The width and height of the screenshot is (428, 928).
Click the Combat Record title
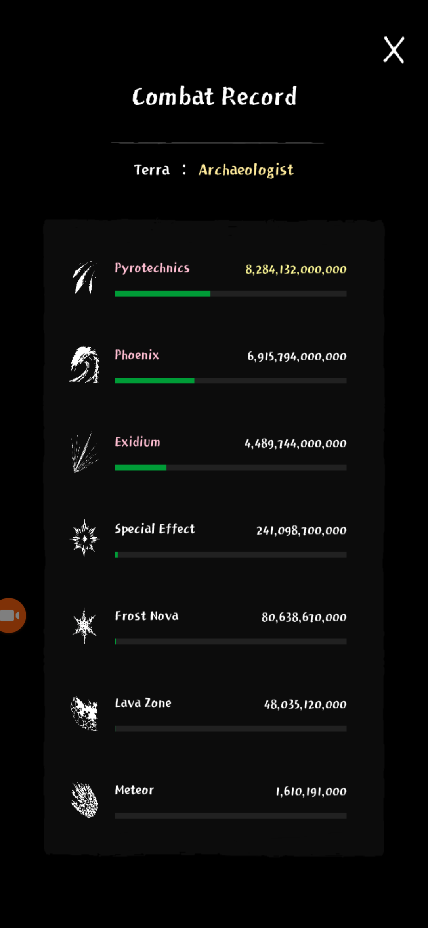pos(214,96)
